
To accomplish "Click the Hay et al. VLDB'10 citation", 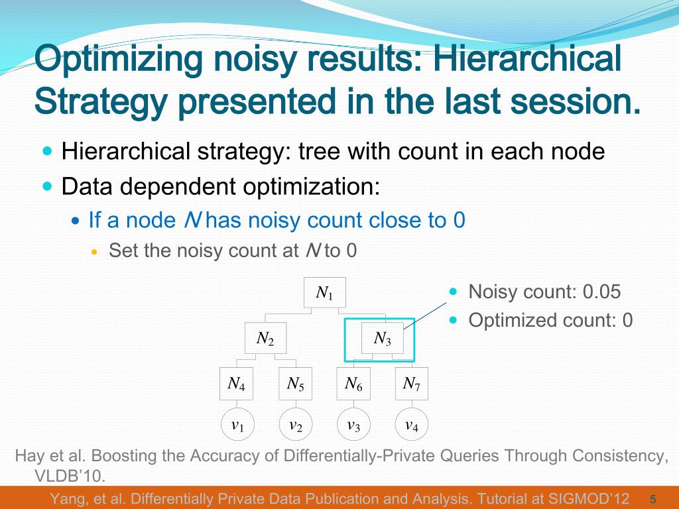I will click(x=341, y=466).
